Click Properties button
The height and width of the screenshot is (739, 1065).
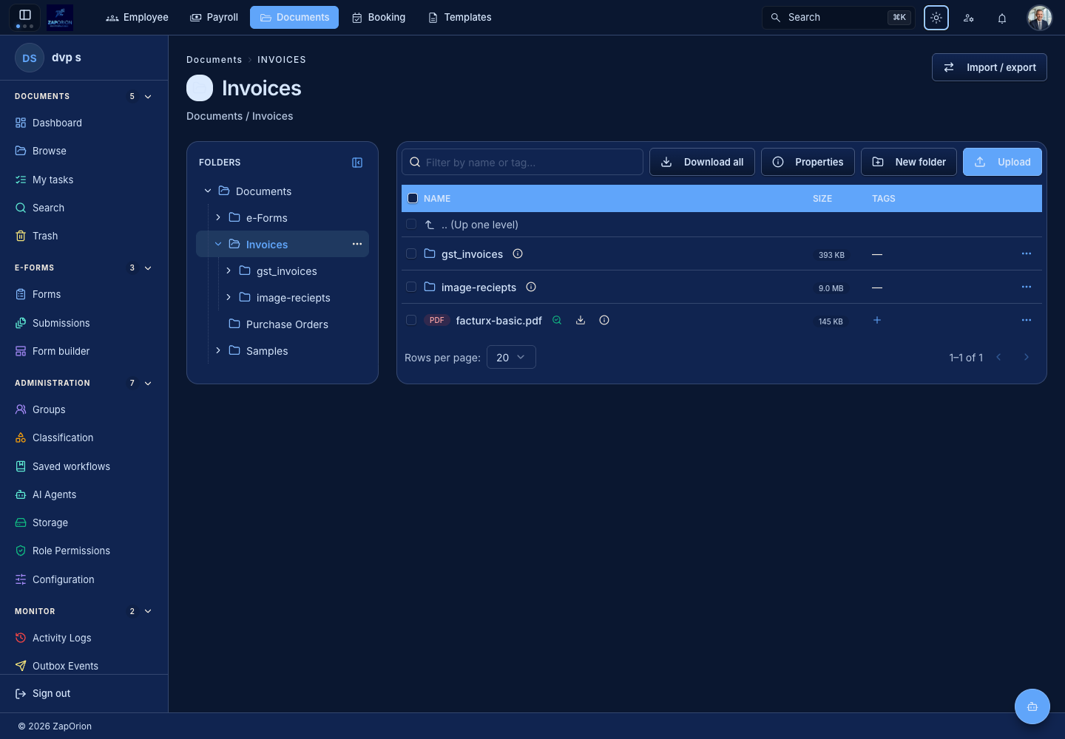point(808,162)
